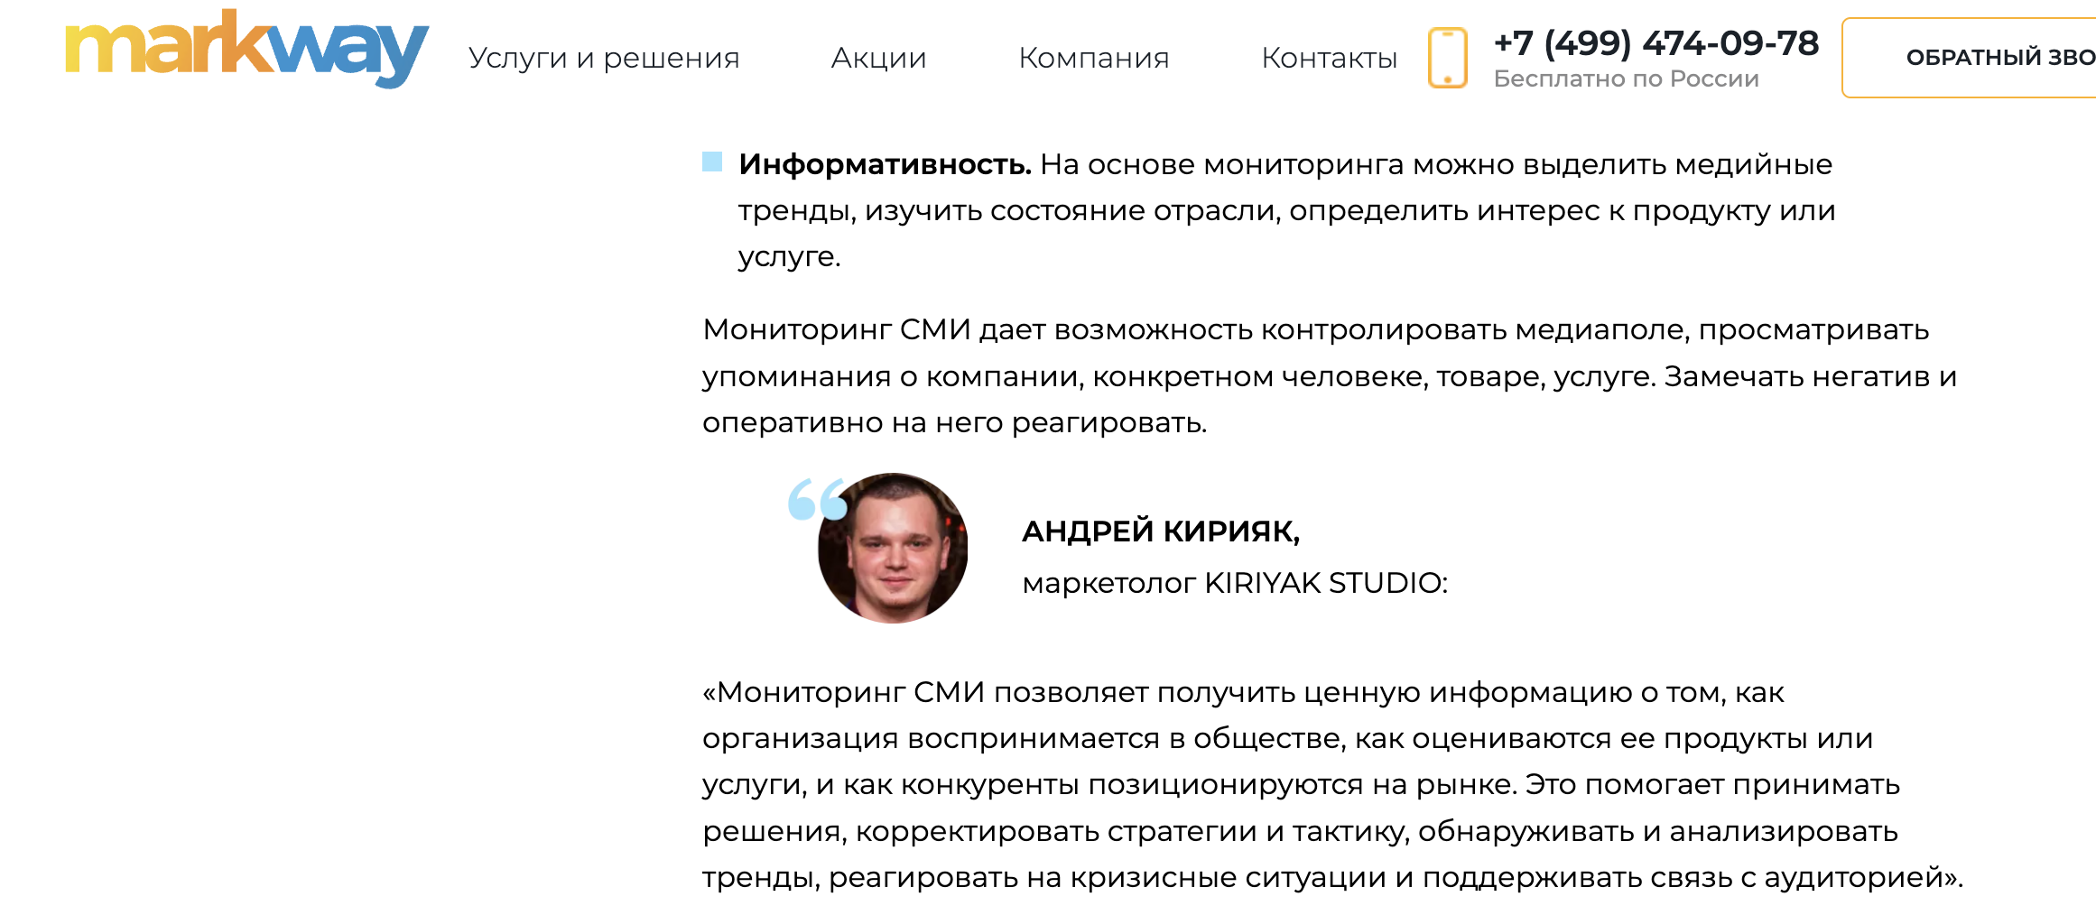Click the blue square bullet marker
Image resolution: width=2096 pixels, height=915 pixels.
click(712, 162)
